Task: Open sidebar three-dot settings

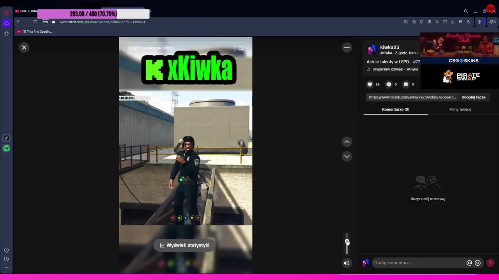Action: click(x=6, y=267)
